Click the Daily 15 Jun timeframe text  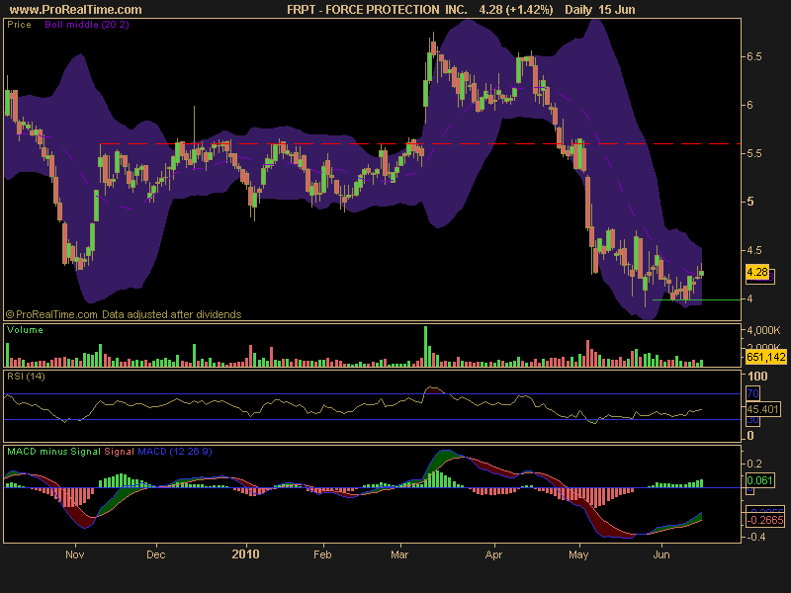600,10
